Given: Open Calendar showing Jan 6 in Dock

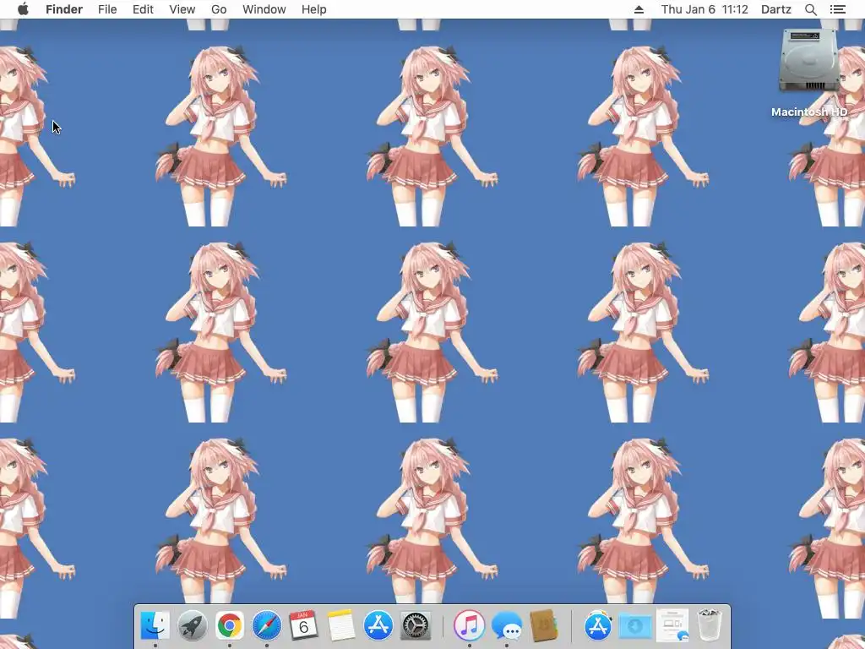Looking at the screenshot, I should (x=303, y=626).
